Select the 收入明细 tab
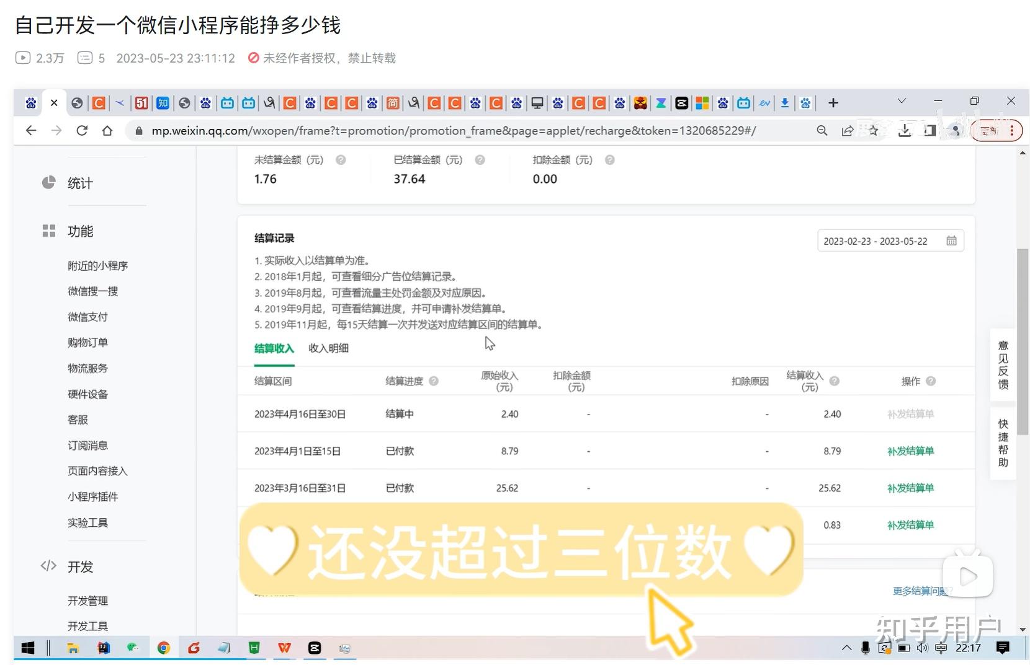 point(328,348)
